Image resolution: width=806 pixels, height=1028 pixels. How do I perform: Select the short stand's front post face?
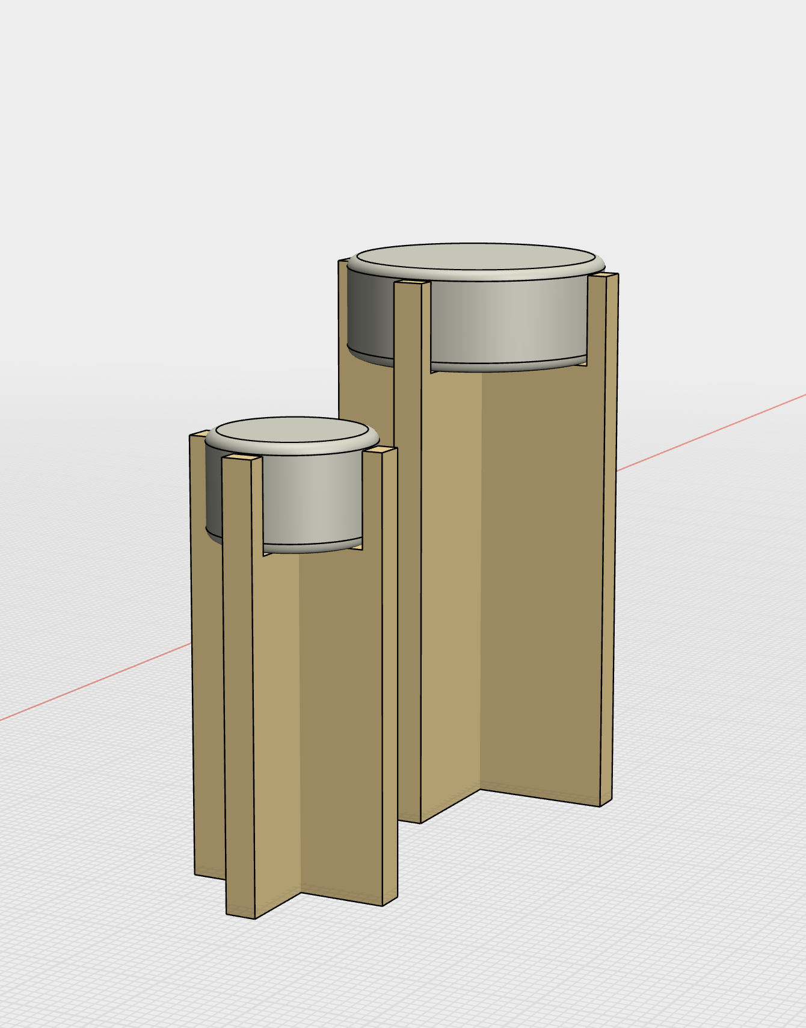pos(238,692)
